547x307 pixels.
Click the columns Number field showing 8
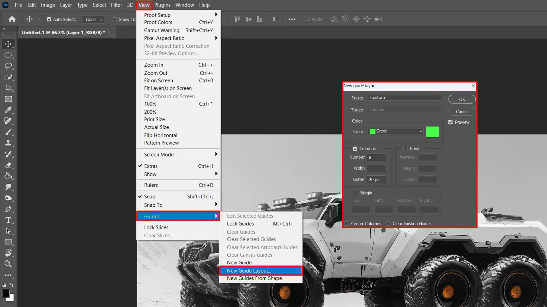point(376,157)
